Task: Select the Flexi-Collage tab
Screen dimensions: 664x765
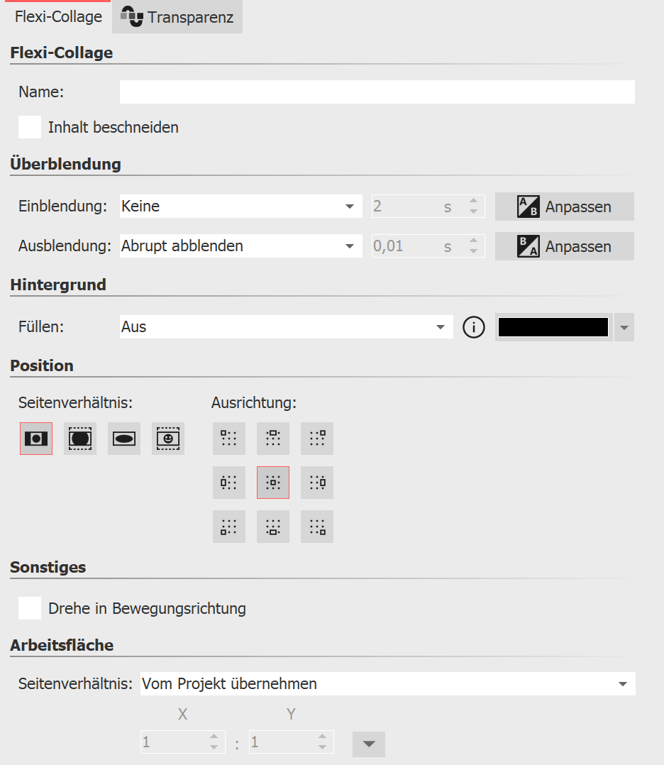Action: click(x=58, y=17)
